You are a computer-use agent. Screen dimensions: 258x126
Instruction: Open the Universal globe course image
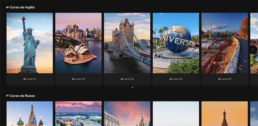pos(176,43)
